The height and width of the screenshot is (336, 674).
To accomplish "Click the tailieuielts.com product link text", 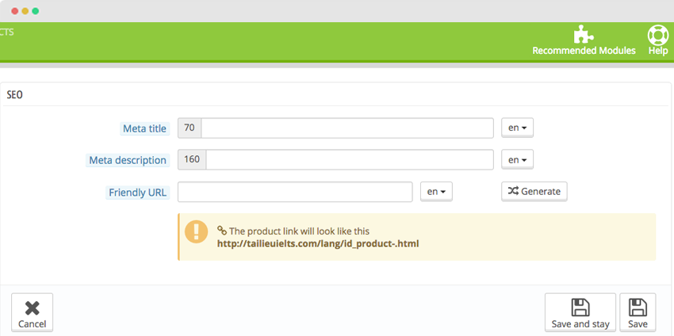I will pos(318,243).
